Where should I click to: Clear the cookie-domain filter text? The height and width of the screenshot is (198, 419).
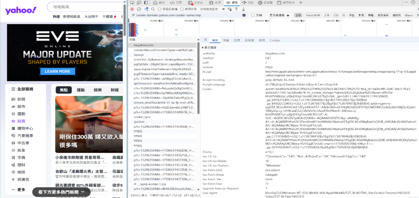click(244, 16)
